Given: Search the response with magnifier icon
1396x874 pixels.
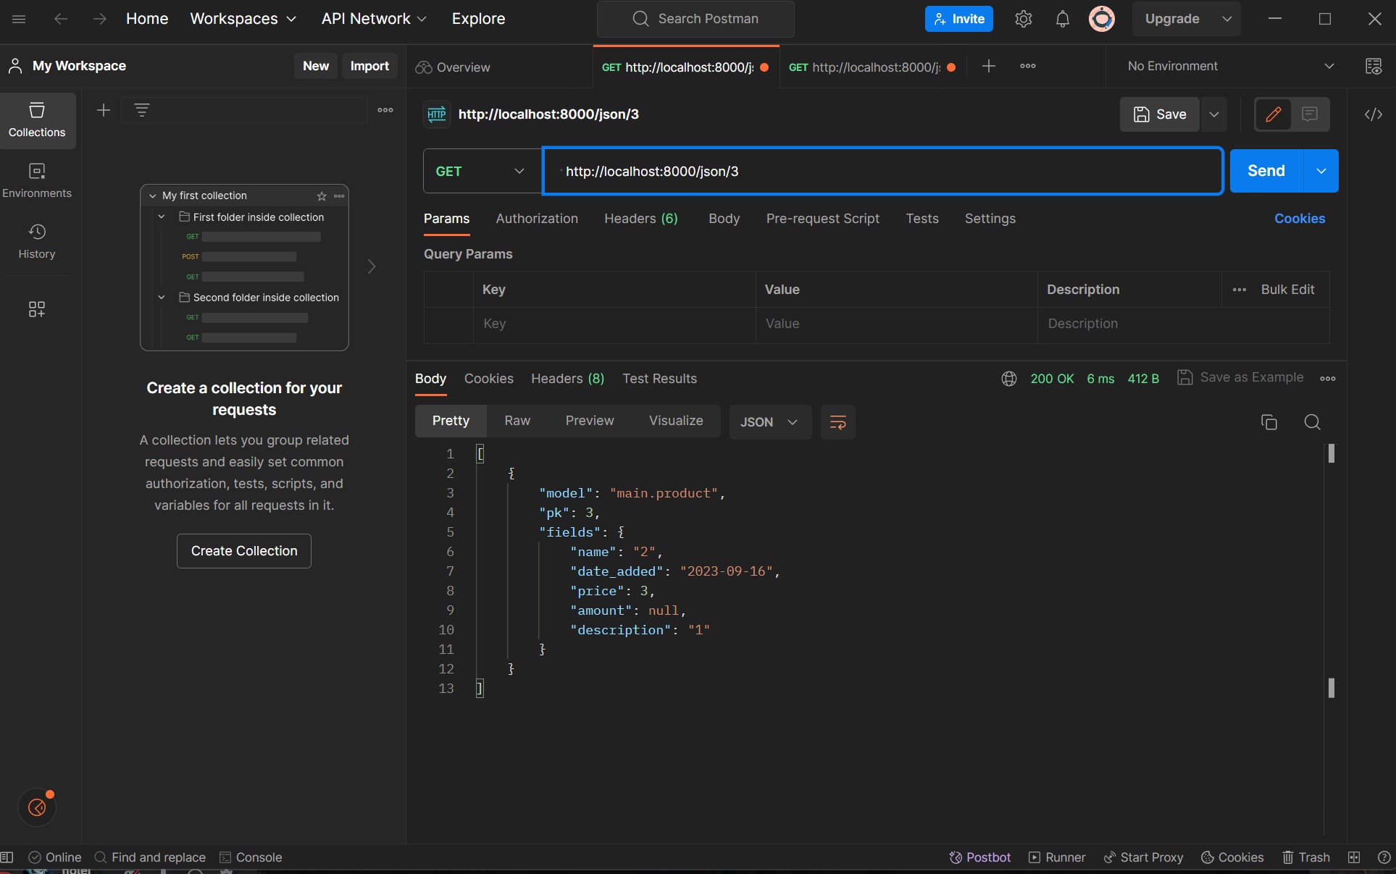Looking at the screenshot, I should (1312, 422).
